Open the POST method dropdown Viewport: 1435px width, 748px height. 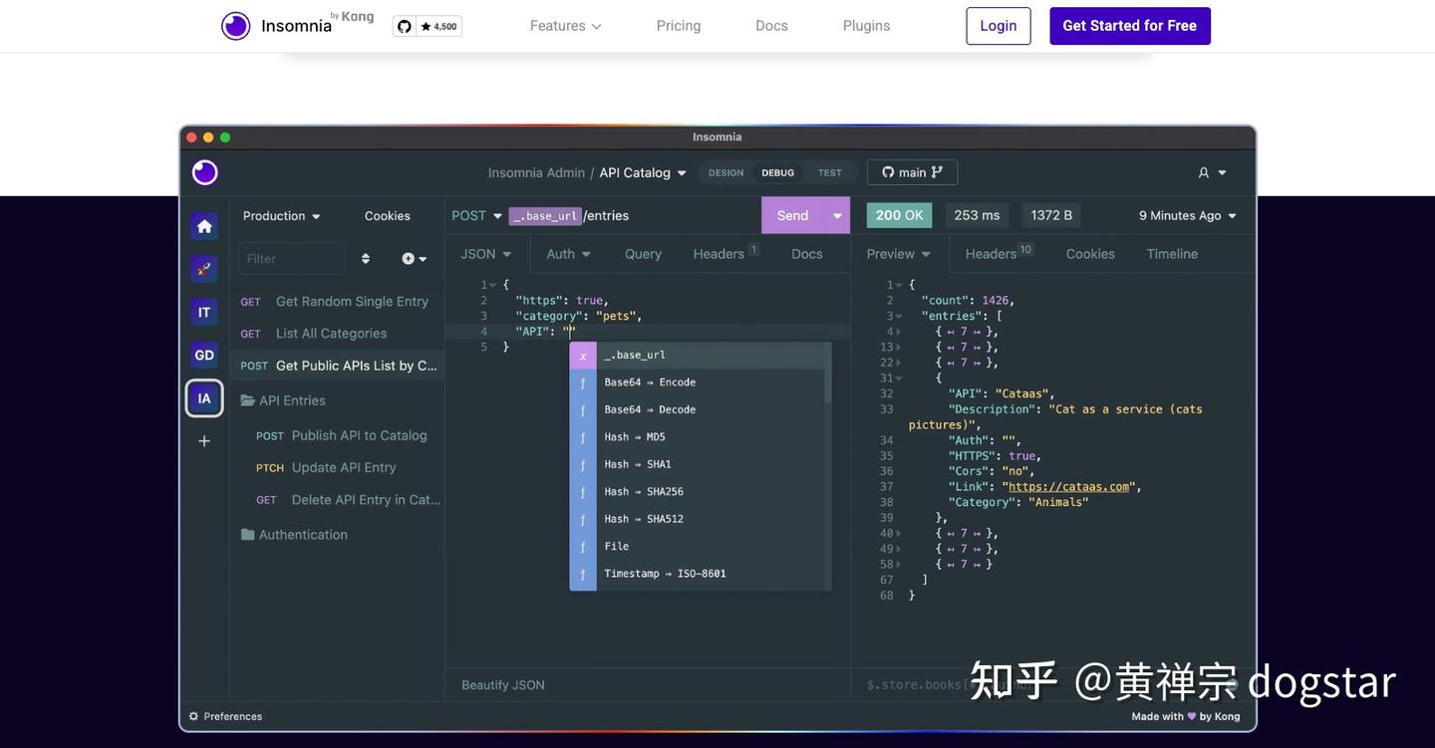[477, 215]
